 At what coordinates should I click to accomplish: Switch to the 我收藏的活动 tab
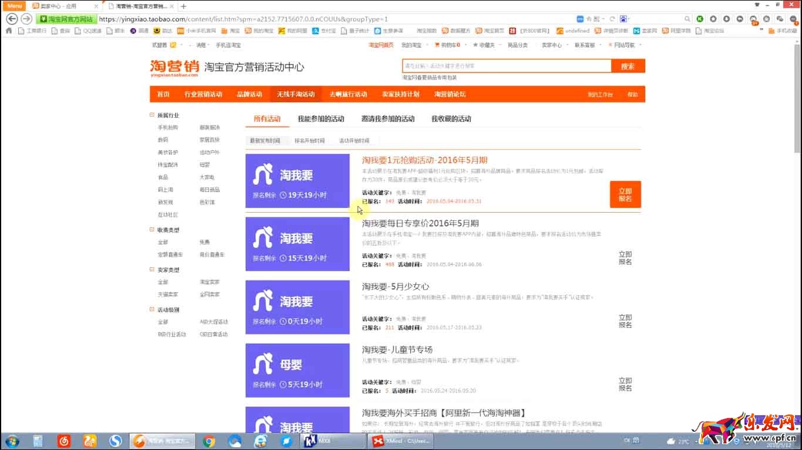pyautogui.click(x=451, y=119)
